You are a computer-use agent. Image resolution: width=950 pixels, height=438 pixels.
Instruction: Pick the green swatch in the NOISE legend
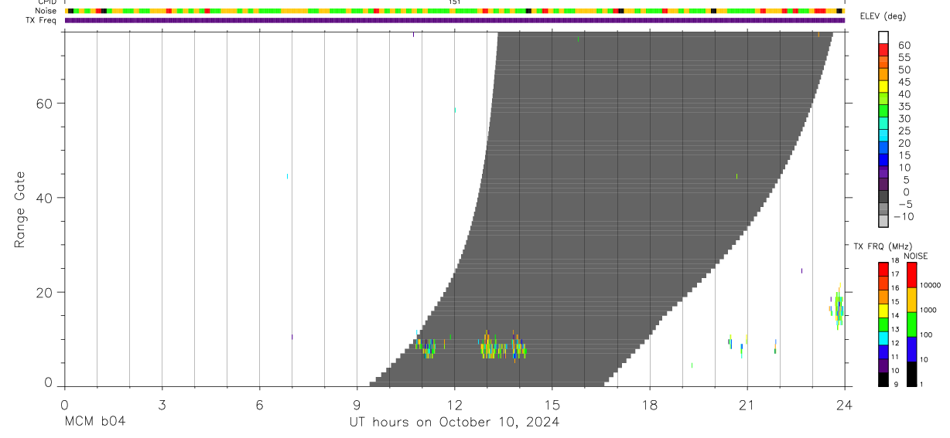(911, 324)
